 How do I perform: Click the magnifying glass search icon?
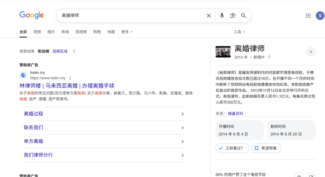click(x=243, y=16)
